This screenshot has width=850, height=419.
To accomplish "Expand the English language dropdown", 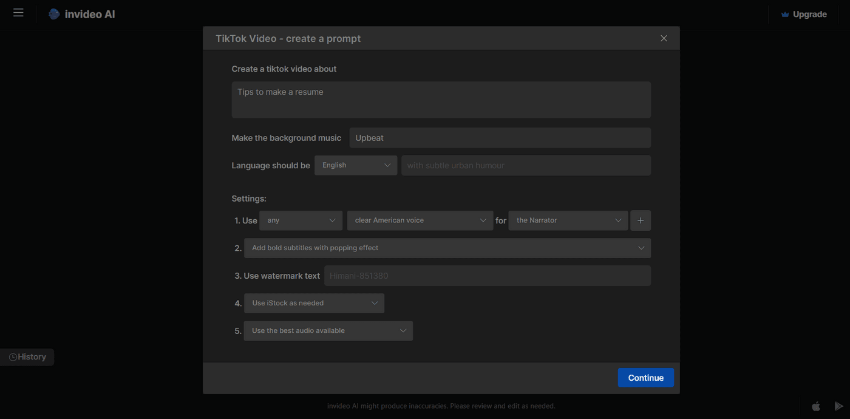I will tap(356, 165).
